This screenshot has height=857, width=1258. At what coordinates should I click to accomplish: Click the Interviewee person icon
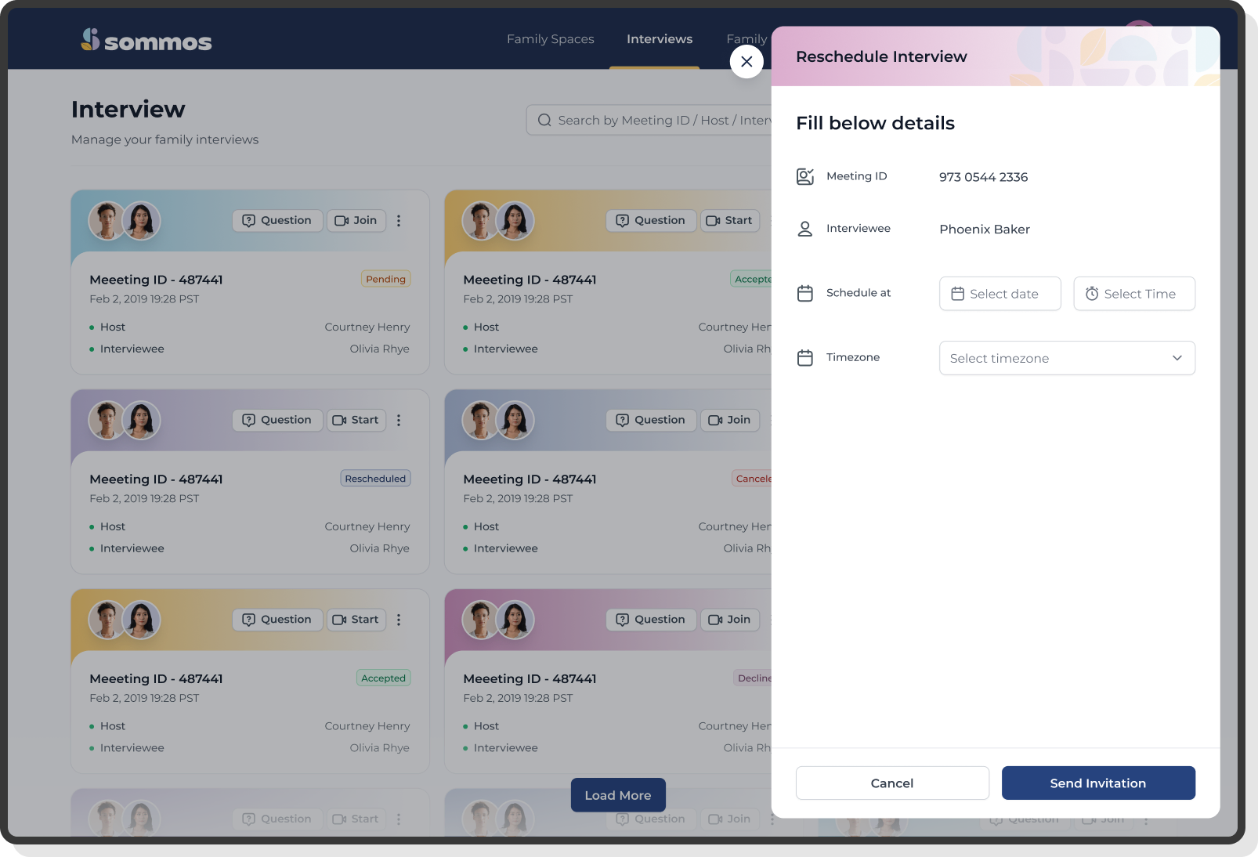pos(804,229)
